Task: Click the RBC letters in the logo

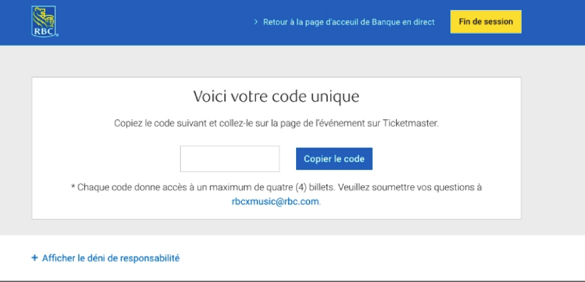Action: [x=43, y=31]
